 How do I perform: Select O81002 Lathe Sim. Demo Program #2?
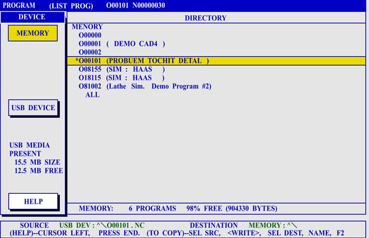pos(145,86)
